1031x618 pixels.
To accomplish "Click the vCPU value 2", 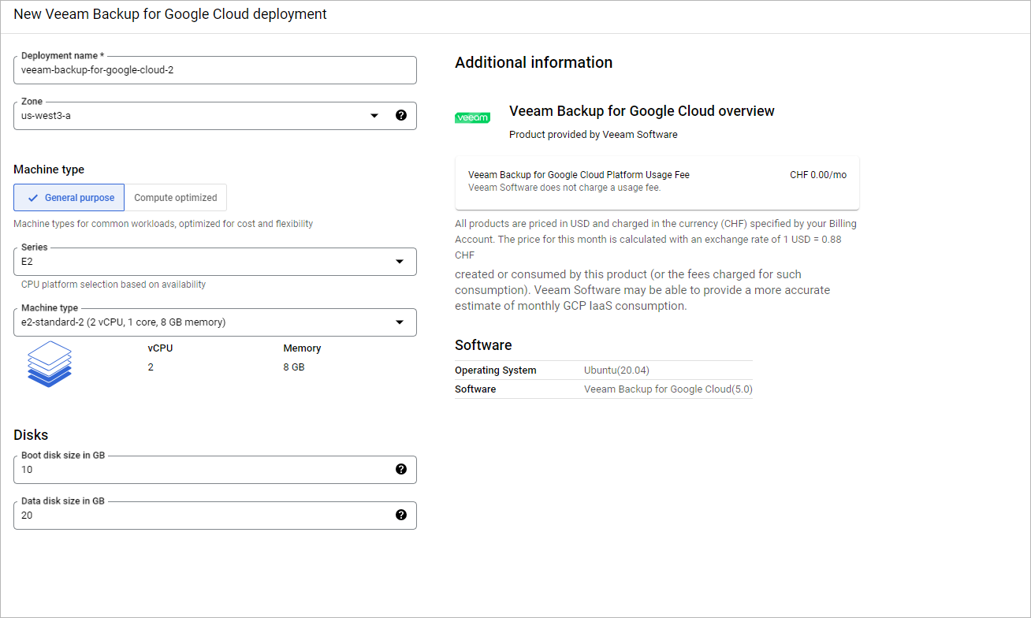I will click(151, 367).
